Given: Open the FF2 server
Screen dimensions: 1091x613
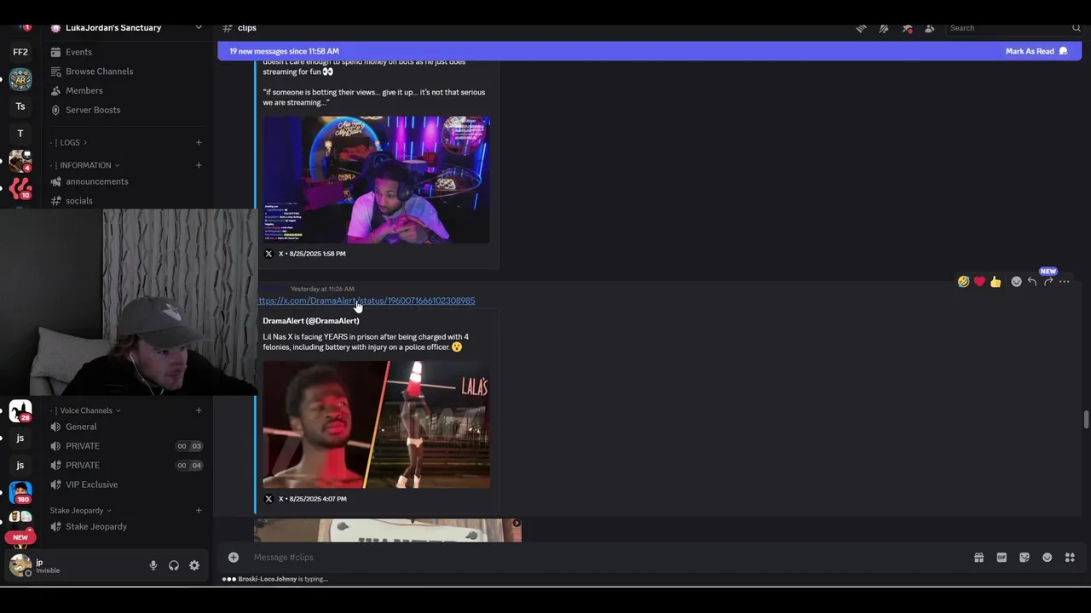Looking at the screenshot, I should pos(20,52).
